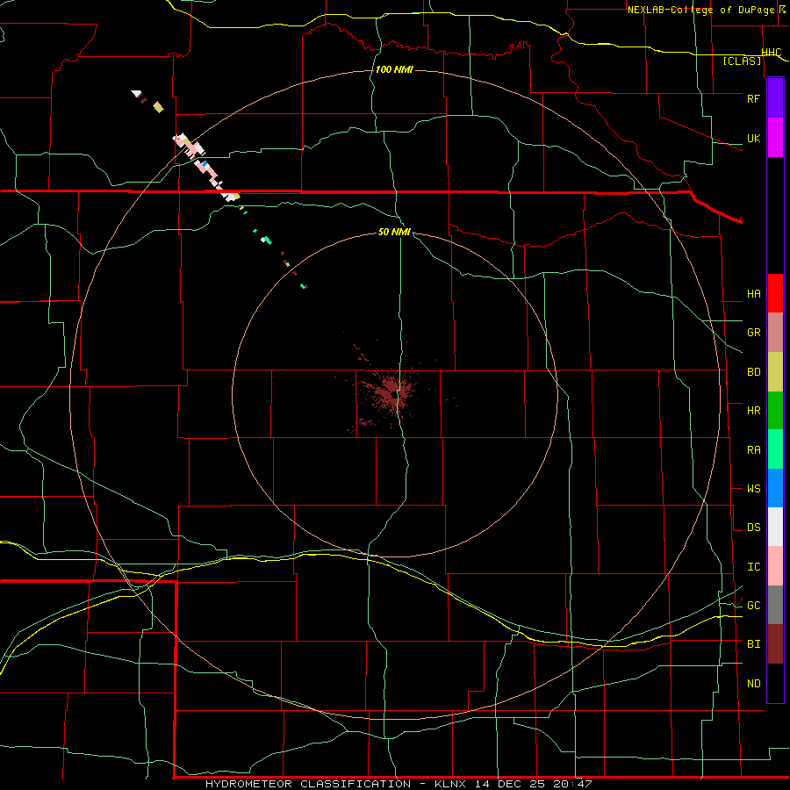Pick the HR green legend swatch
The height and width of the screenshot is (790, 790).
(x=775, y=411)
